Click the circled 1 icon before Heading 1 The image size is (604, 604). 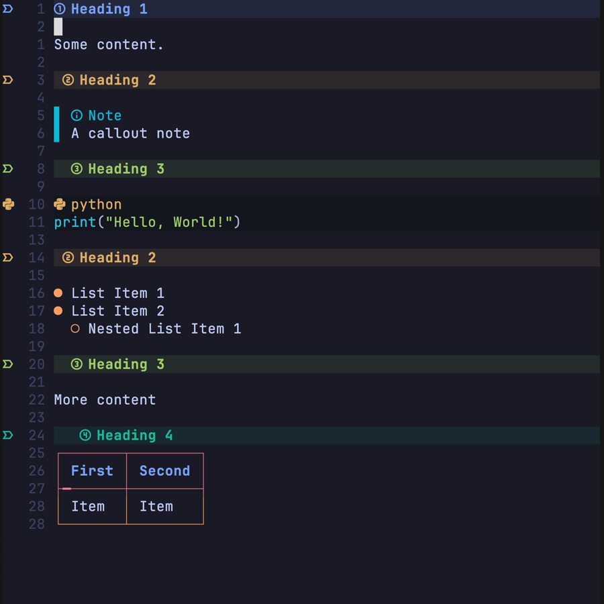point(60,9)
